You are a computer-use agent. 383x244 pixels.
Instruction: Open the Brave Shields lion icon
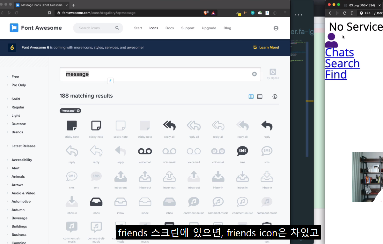206,13
